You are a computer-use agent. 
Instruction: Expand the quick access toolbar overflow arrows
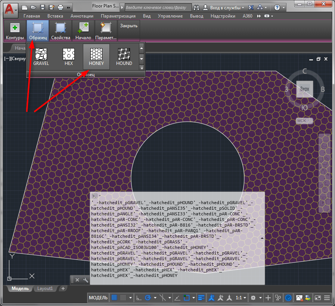tap(68, 8)
